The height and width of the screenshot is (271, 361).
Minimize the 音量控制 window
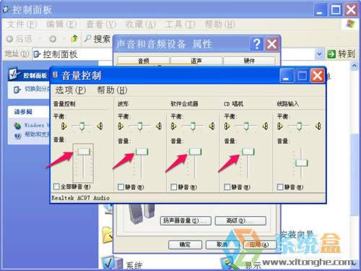tap(287, 76)
